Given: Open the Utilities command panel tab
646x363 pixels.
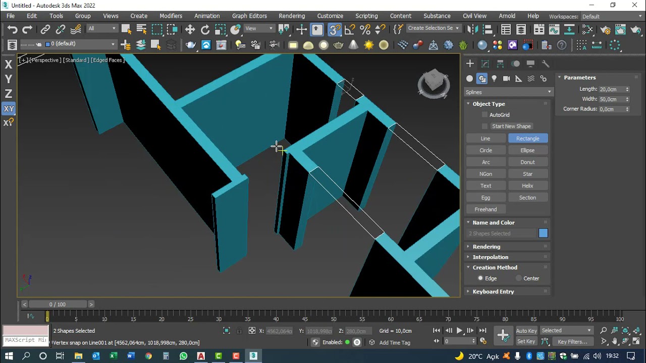Looking at the screenshot, I should (x=546, y=64).
